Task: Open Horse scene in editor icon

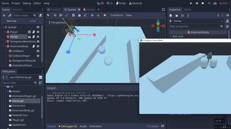Action: pyautogui.click(x=29, y=37)
